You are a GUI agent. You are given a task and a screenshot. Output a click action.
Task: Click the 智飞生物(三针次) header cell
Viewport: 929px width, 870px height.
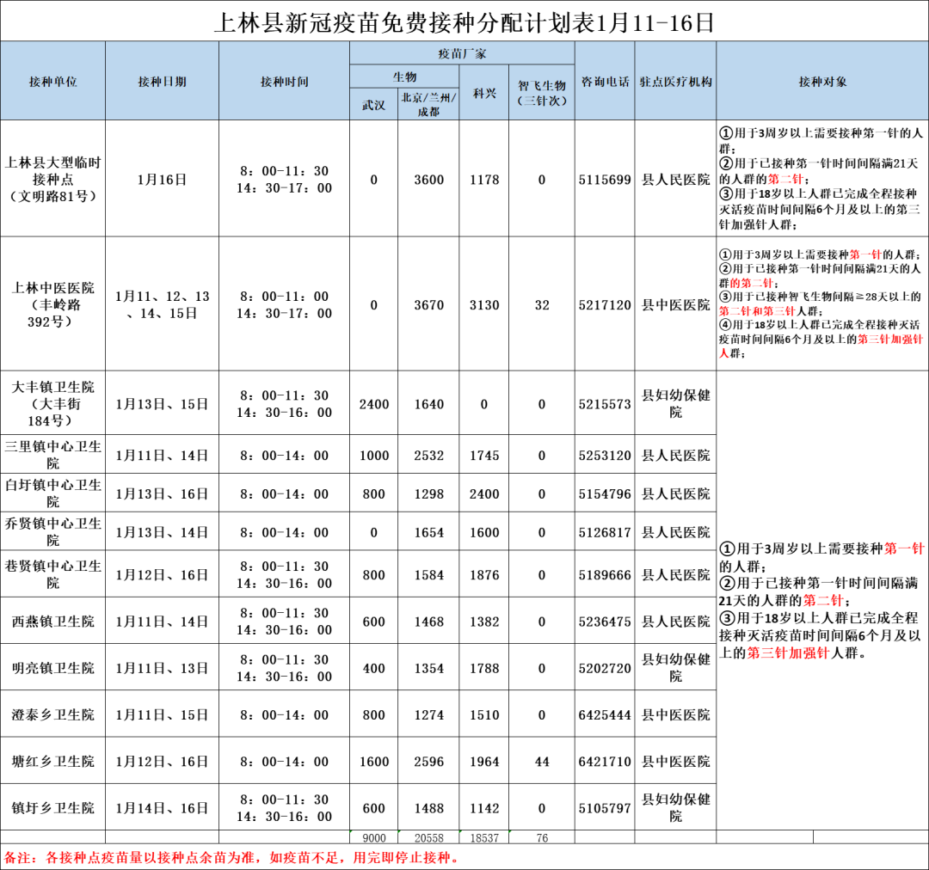tap(542, 93)
